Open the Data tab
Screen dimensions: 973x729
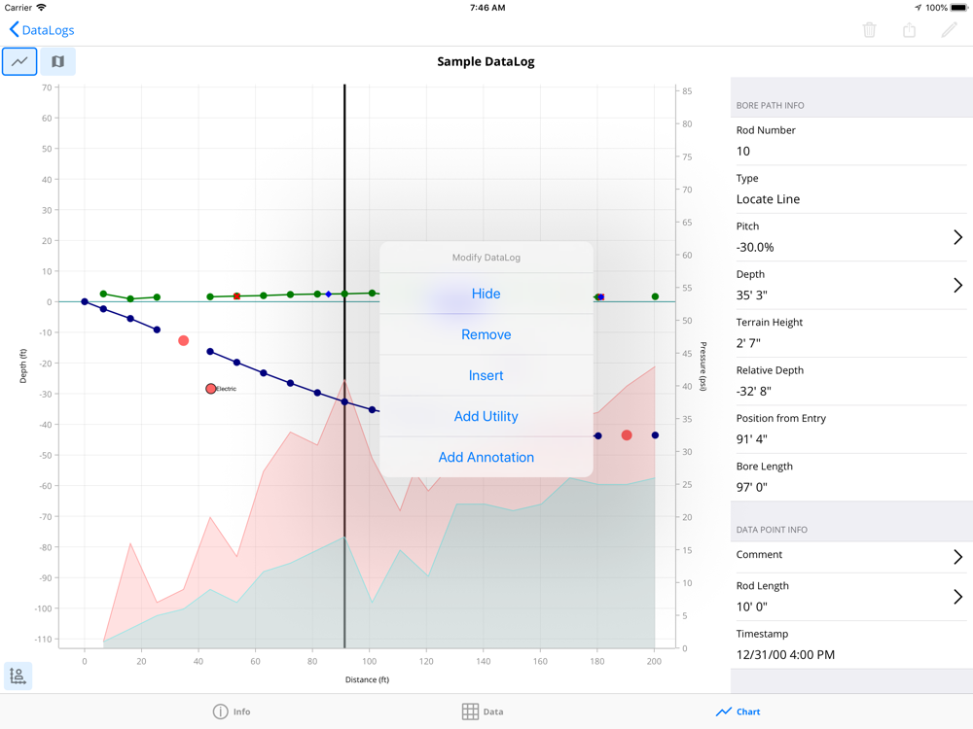[x=483, y=712]
